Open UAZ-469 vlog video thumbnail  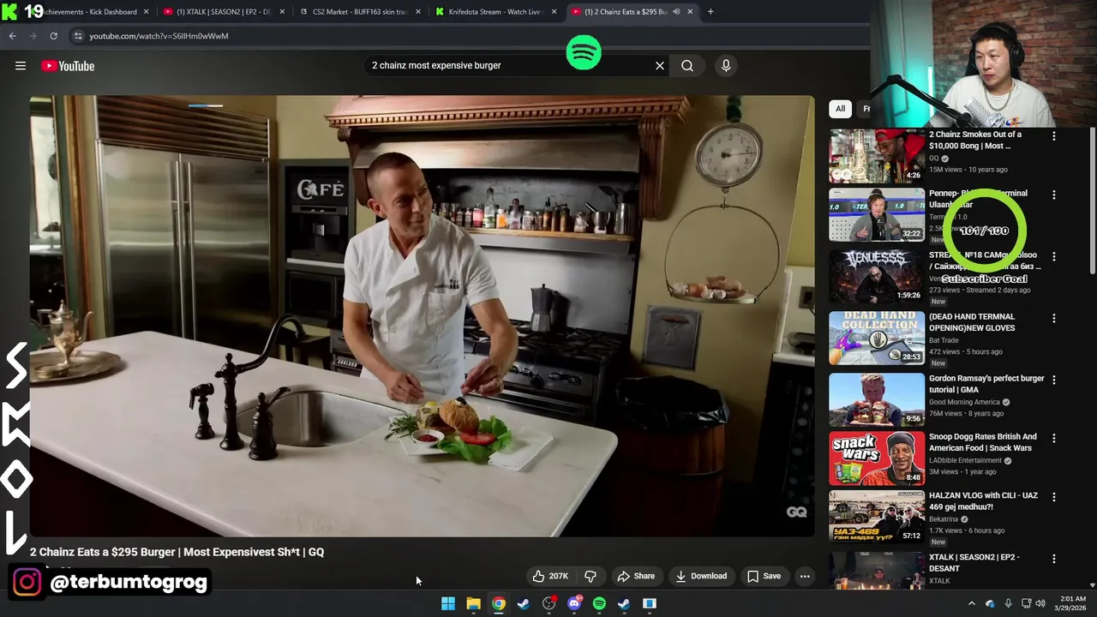(876, 516)
